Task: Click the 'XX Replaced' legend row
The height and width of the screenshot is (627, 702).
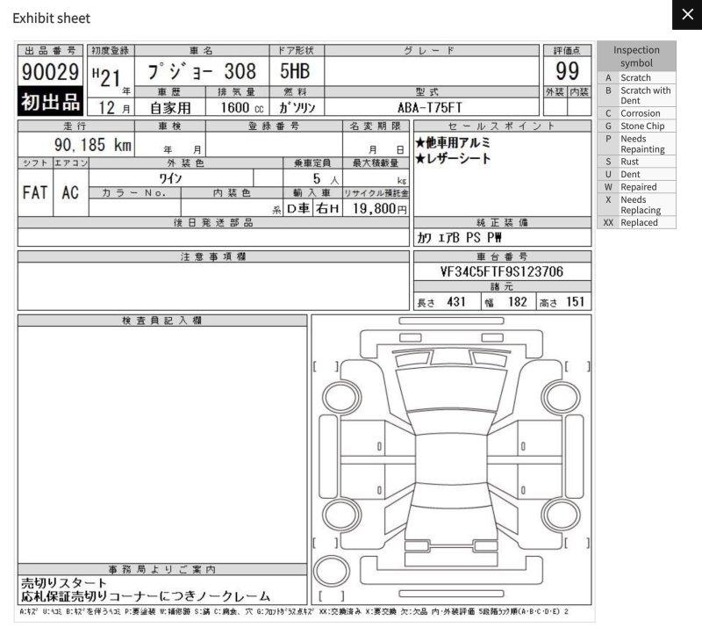Action: [x=636, y=223]
